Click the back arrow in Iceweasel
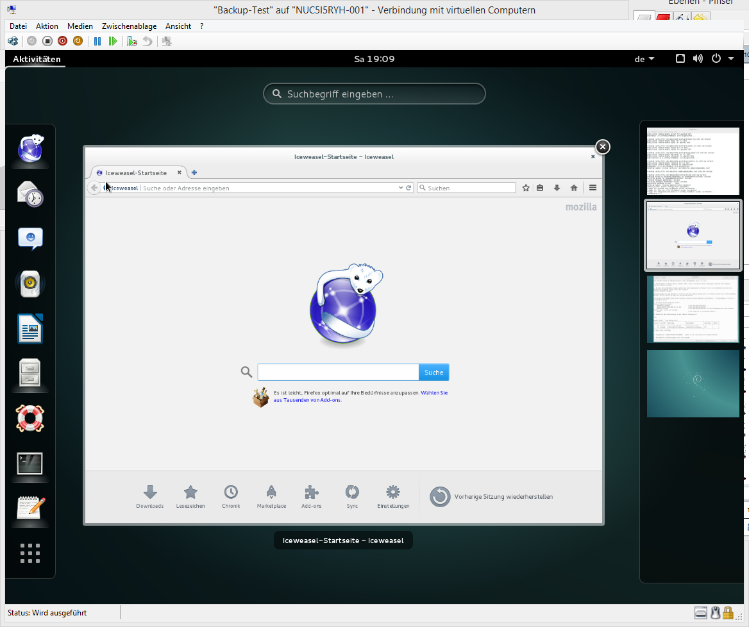This screenshot has height=627, width=749. pyautogui.click(x=94, y=188)
